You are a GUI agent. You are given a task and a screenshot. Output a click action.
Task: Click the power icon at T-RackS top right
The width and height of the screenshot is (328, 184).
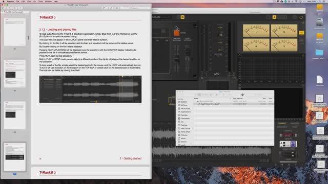coord(301,17)
